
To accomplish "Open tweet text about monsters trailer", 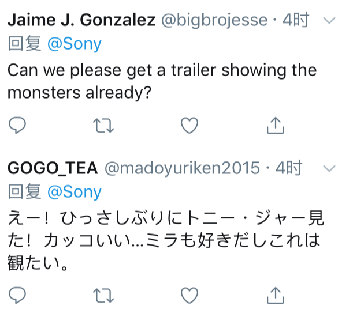I will pyautogui.click(x=162, y=81).
